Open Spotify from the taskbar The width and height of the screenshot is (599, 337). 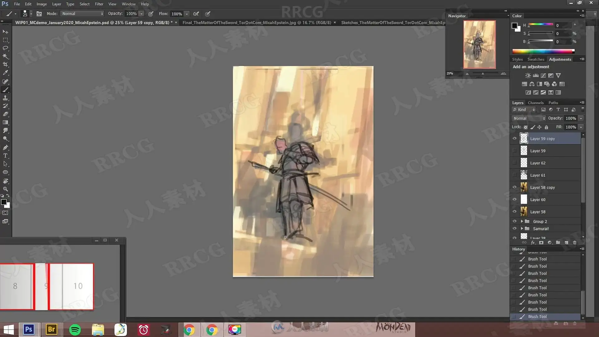[x=75, y=330]
